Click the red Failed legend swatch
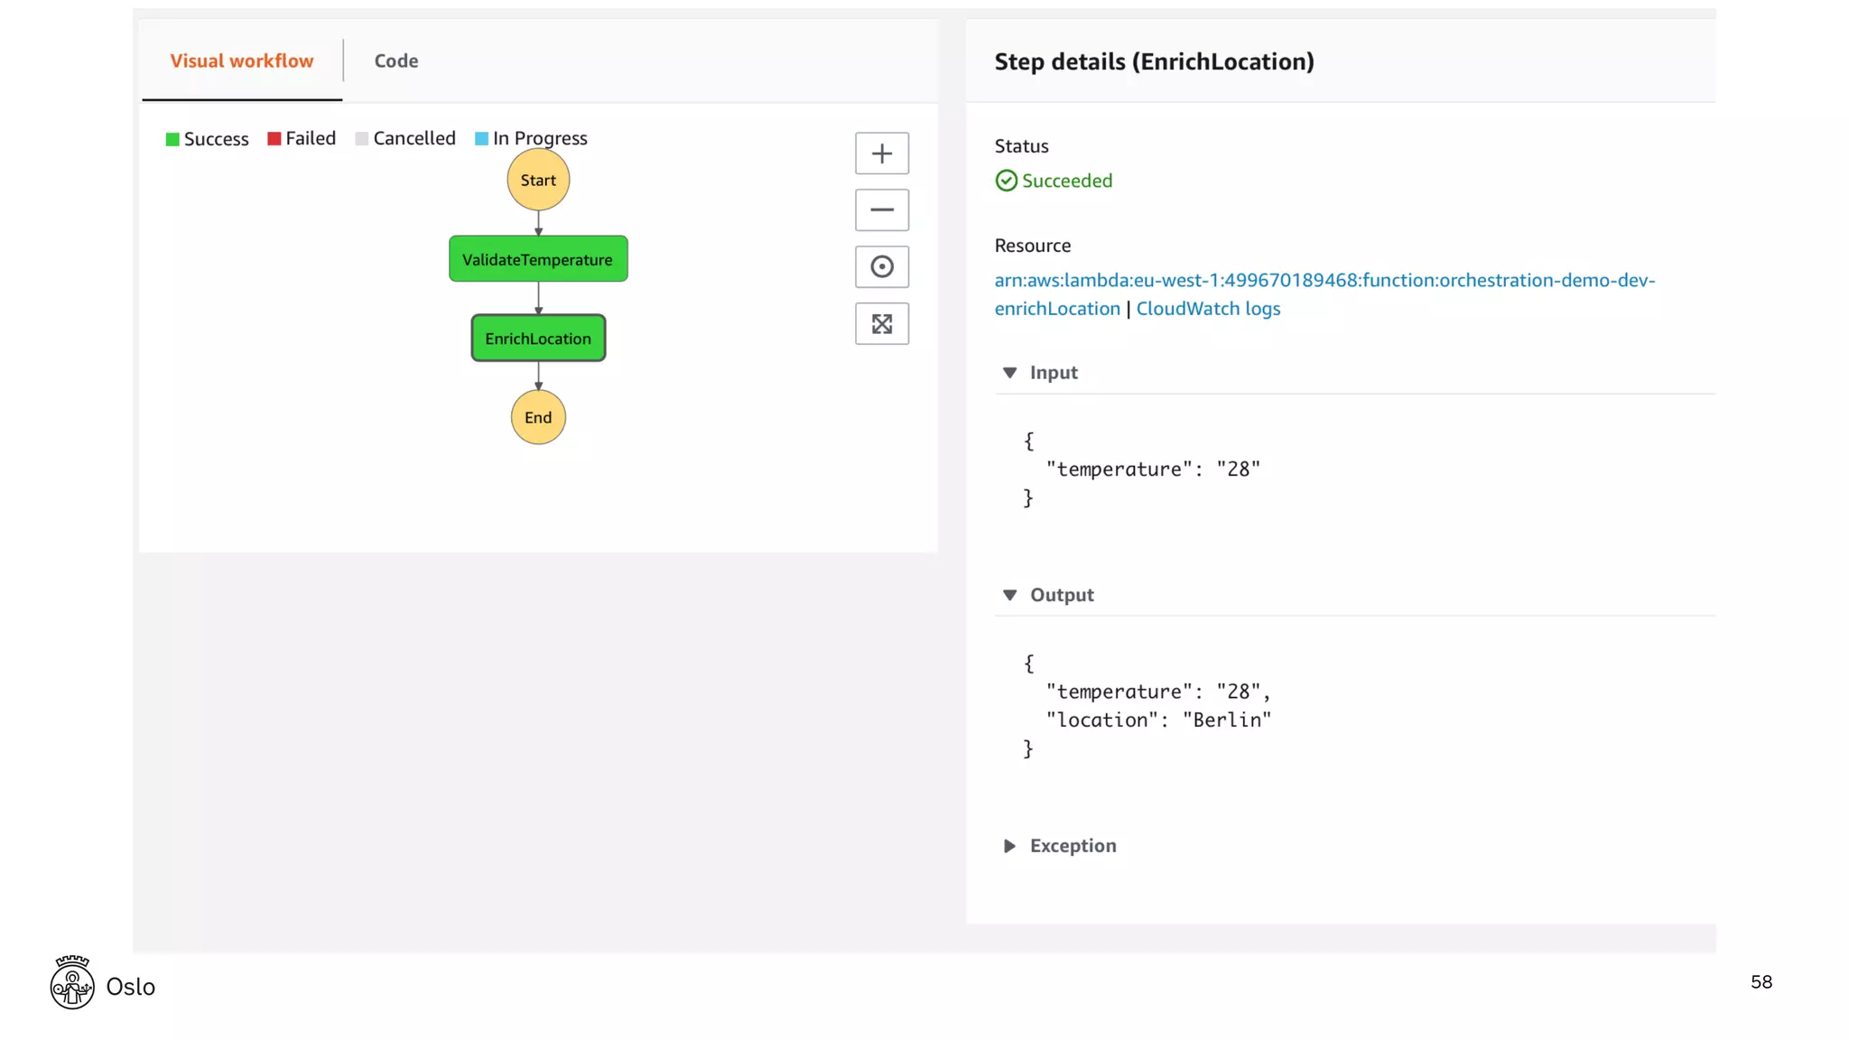The height and width of the screenshot is (1040, 1849). tap(274, 138)
